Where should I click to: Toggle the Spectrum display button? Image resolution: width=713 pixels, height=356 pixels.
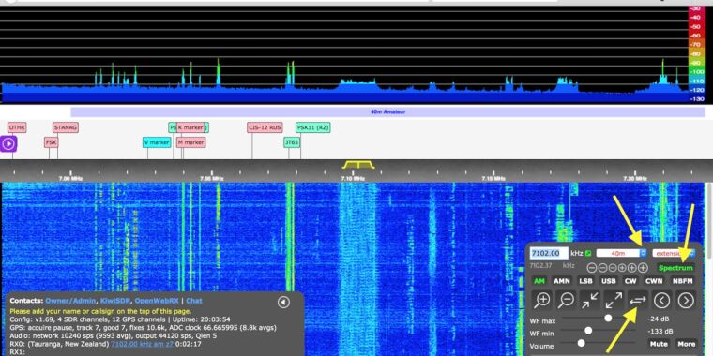click(x=675, y=268)
